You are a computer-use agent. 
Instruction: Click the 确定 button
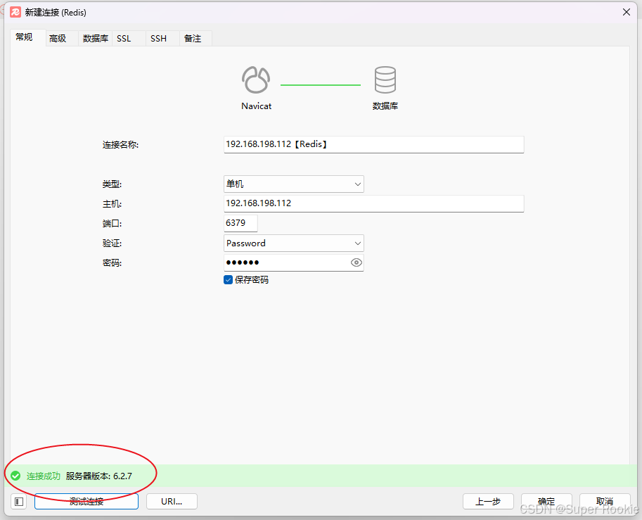click(x=546, y=502)
